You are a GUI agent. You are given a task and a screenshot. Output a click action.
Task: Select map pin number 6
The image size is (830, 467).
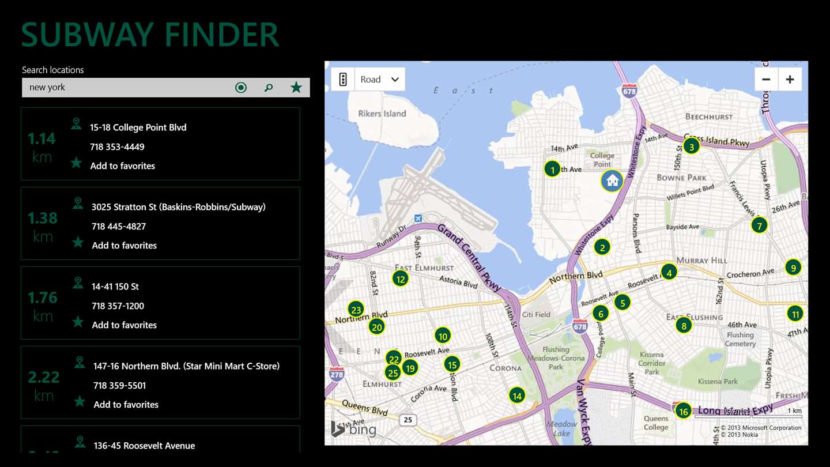(x=601, y=313)
